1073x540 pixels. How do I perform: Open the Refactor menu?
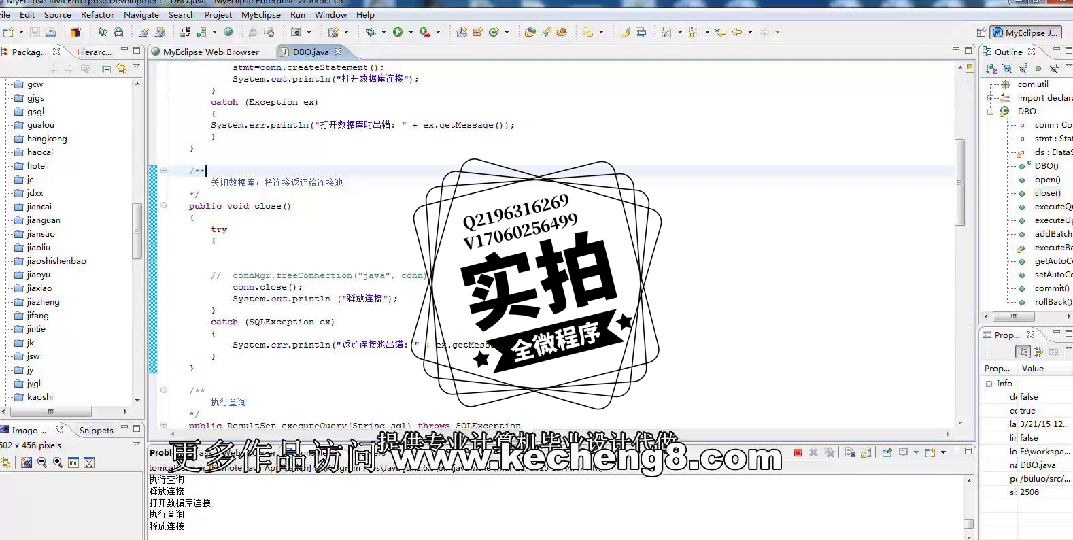(x=97, y=14)
